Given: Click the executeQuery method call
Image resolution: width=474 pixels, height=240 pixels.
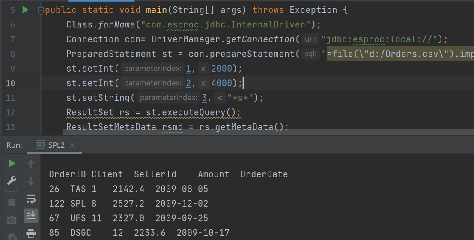Looking at the screenshot, I should click(x=204, y=113).
